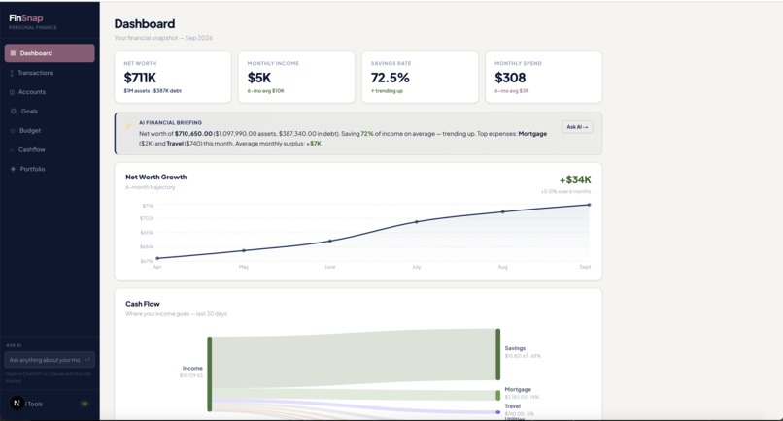
Task: Click the Net Worth Growth heading
Action: point(156,178)
